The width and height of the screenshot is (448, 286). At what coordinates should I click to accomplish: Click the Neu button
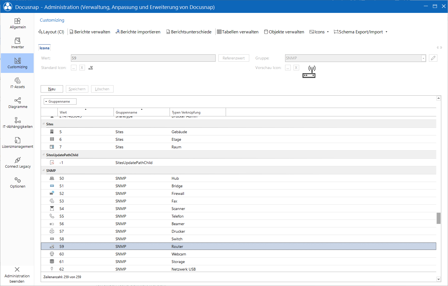click(x=52, y=89)
